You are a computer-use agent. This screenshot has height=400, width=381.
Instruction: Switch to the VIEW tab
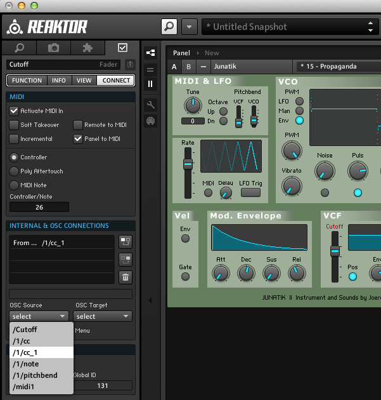coord(84,81)
